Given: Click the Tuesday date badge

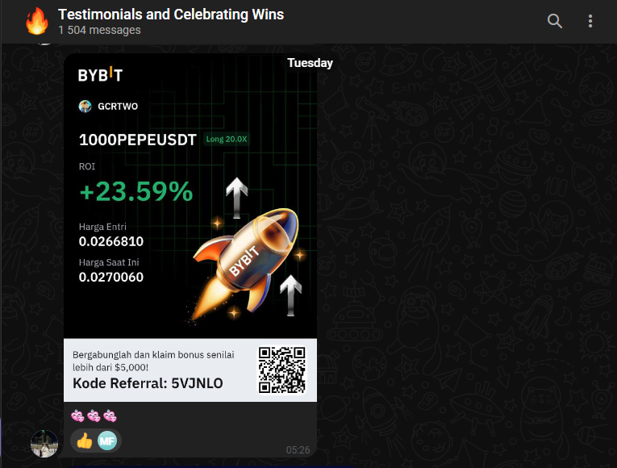Looking at the screenshot, I should pyautogui.click(x=310, y=63).
